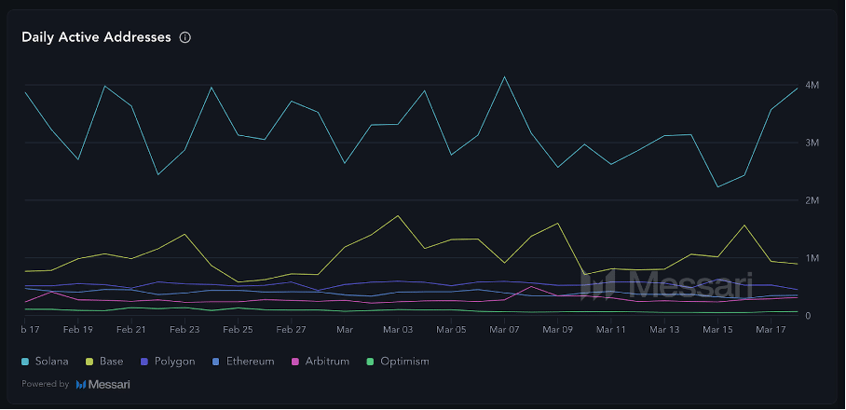Click the Mar 03 x-axis label

(398, 330)
